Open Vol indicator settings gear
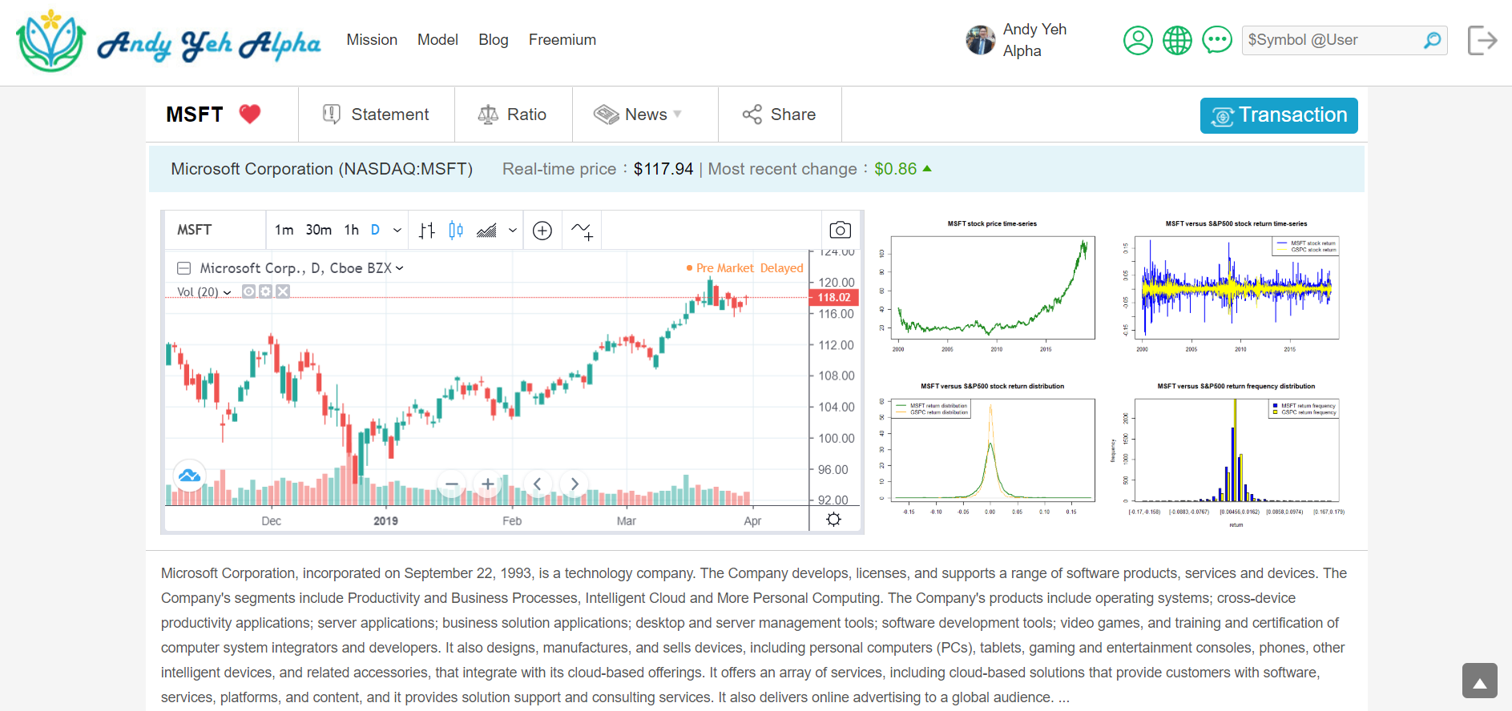The image size is (1512, 711). click(266, 291)
